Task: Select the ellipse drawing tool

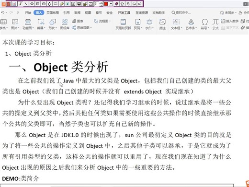Action: tap(32, 4)
